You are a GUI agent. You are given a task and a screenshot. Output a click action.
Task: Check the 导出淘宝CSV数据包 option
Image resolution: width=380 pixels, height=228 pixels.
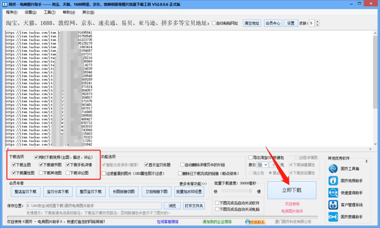coord(251,157)
